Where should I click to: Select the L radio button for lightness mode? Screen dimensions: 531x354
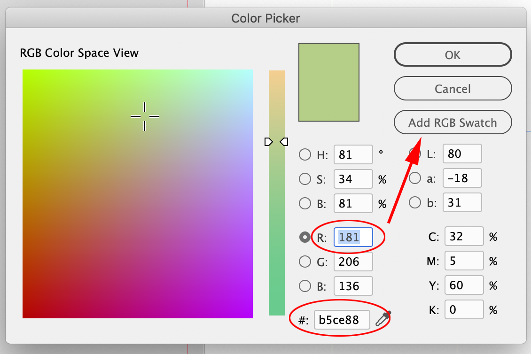click(x=415, y=154)
